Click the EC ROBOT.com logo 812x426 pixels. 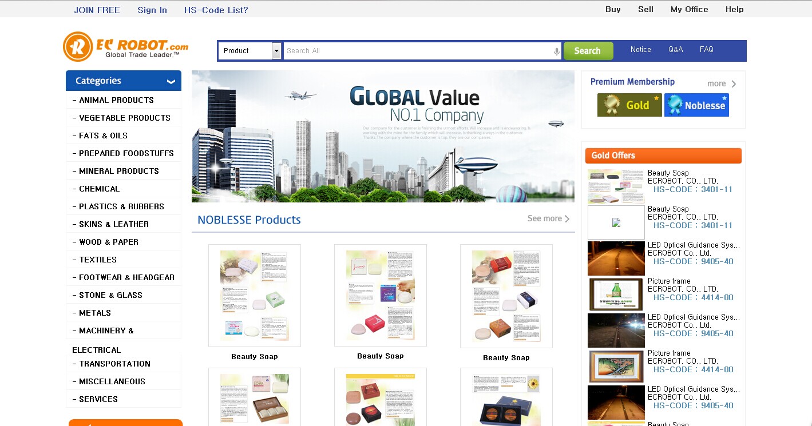tap(126, 46)
